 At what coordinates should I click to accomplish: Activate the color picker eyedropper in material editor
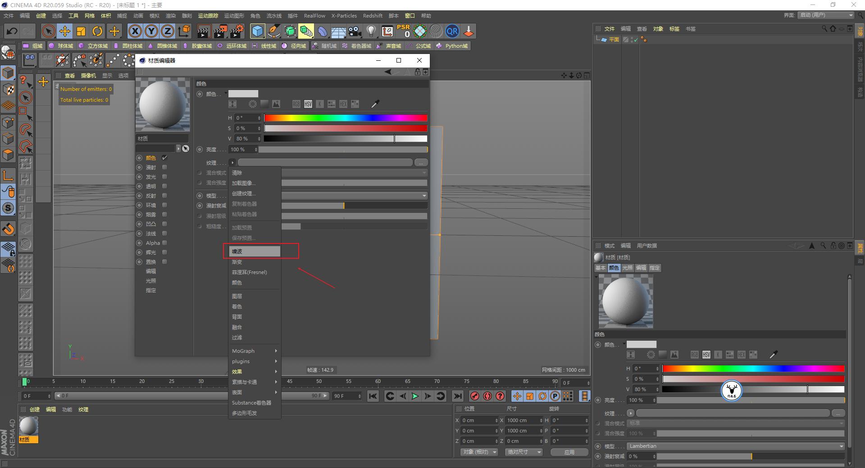tap(375, 104)
